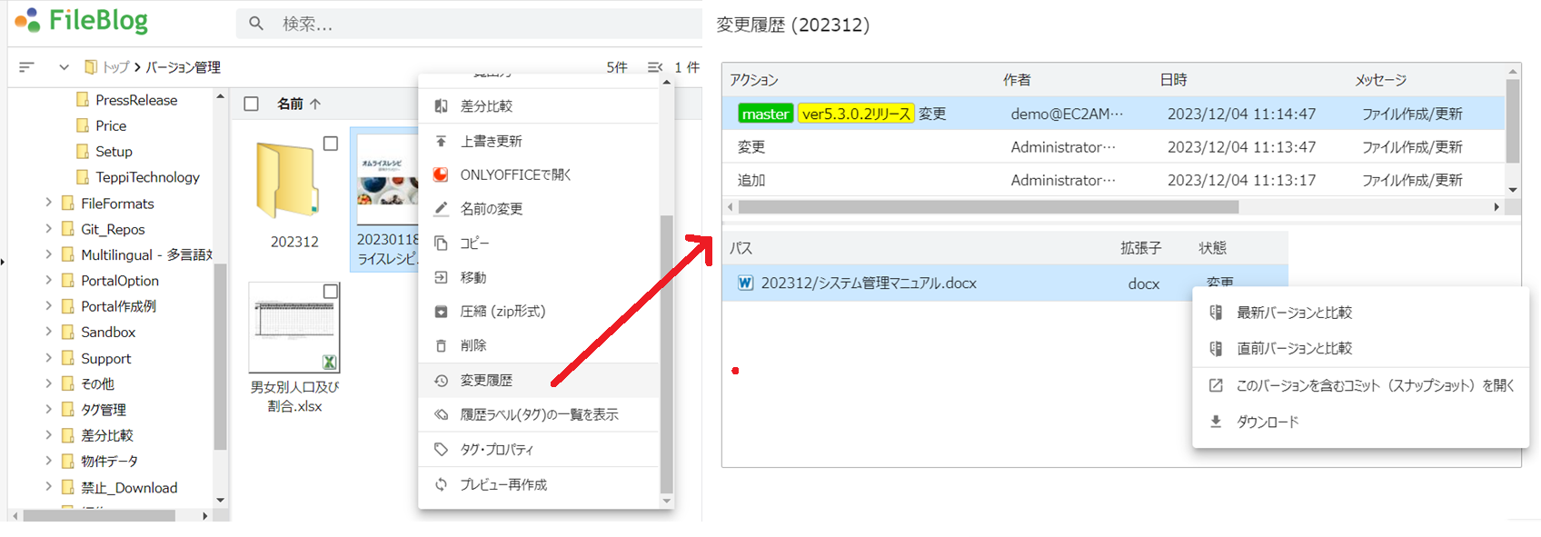This screenshot has width=1541, height=537.
Task: Click the タグ・プロパティ tag icon
Action: (441, 449)
